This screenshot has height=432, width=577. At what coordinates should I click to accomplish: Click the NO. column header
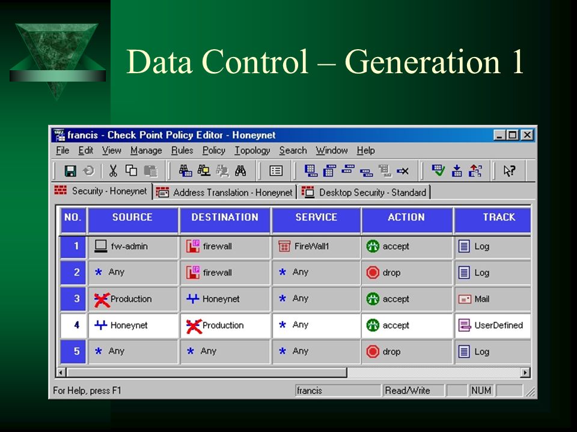click(x=73, y=220)
